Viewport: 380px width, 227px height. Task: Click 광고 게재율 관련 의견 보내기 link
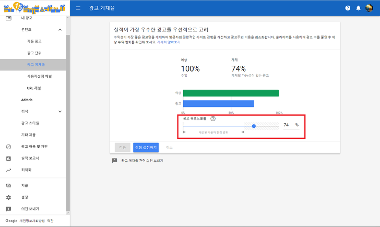(x=142, y=161)
